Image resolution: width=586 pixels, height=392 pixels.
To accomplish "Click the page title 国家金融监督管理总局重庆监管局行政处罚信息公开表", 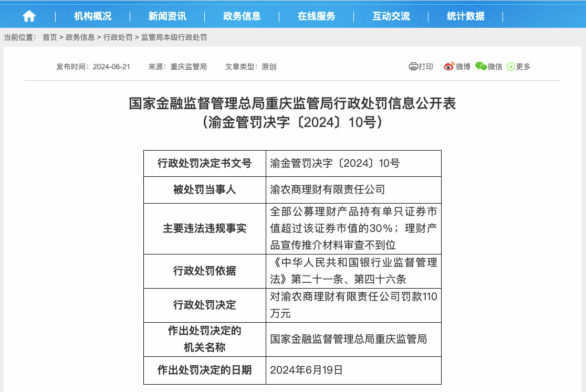I will pyautogui.click(x=292, y=103).
